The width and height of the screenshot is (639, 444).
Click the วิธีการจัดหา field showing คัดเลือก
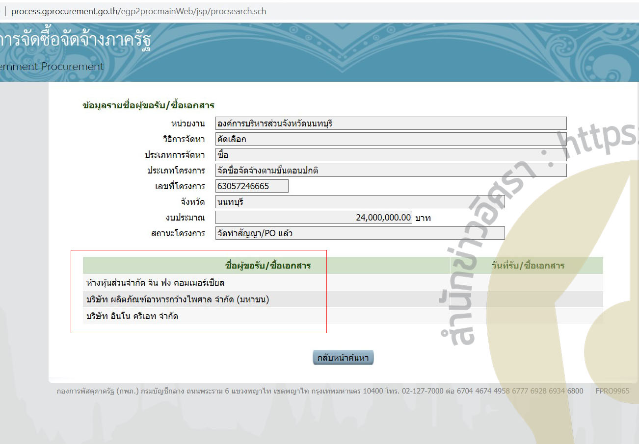391,139
